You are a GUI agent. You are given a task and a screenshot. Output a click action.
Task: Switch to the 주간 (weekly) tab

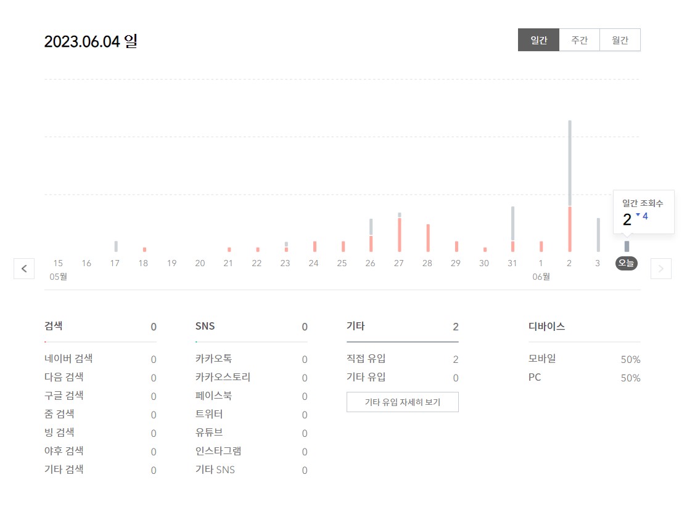[x=580, y=39]
